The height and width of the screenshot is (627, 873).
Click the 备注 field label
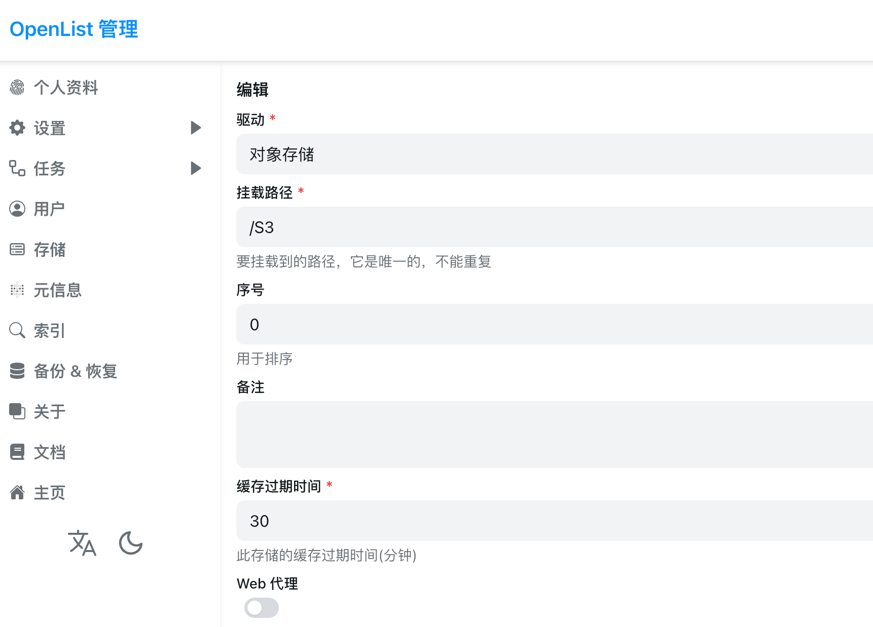tap(250, 387)
